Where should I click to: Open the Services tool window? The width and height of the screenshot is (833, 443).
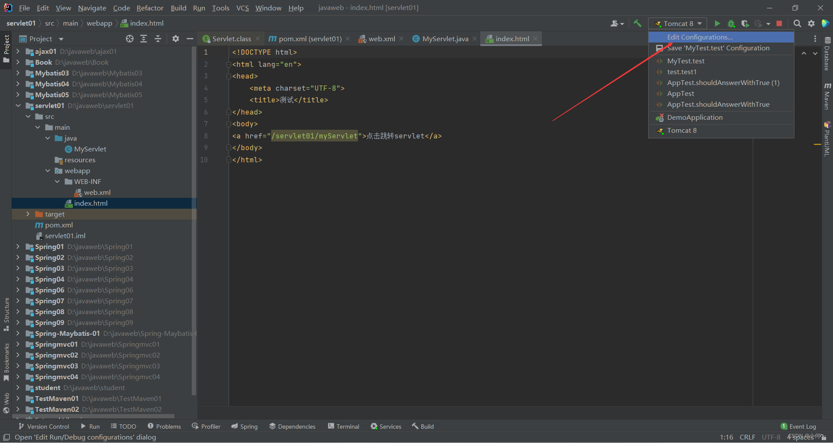[386, 427]
